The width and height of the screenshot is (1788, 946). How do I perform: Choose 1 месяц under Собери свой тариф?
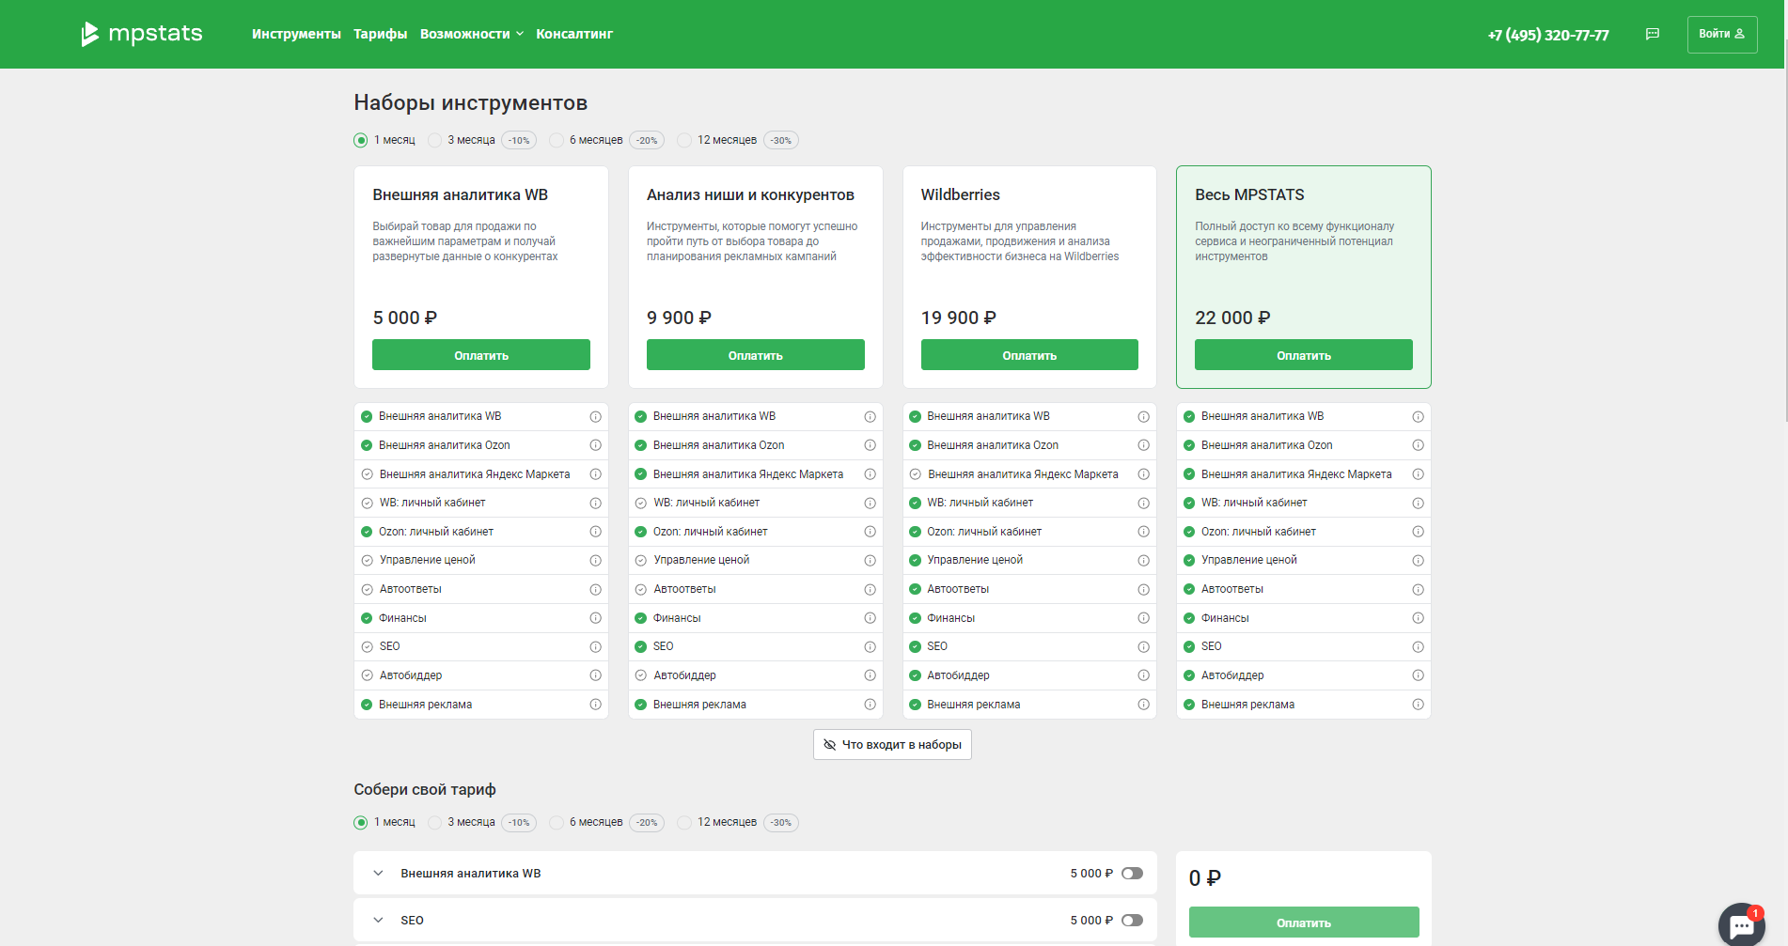coord(361,823)
